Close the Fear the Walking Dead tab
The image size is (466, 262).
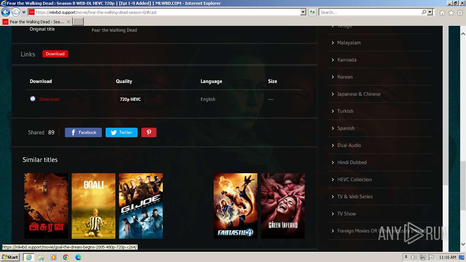[68, 22]
